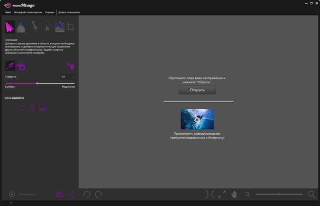Image resolution: width=320 pixels, height=206 pixels.
Task: Play the surfer video tutorial thumbnail
Action: (197, 120)
